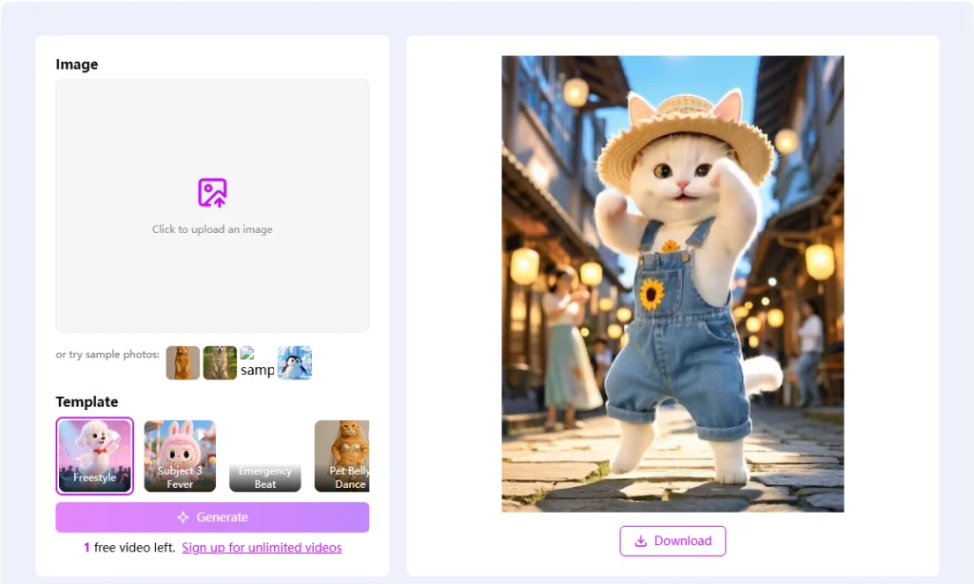Select the Emergency Beat template
The image size is (974, 584).
(x=265, y=456)
